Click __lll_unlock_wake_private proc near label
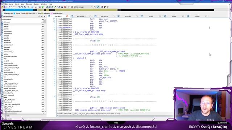Screen dimensions: 232x130 pyautogui.click(x=92, y=54)
